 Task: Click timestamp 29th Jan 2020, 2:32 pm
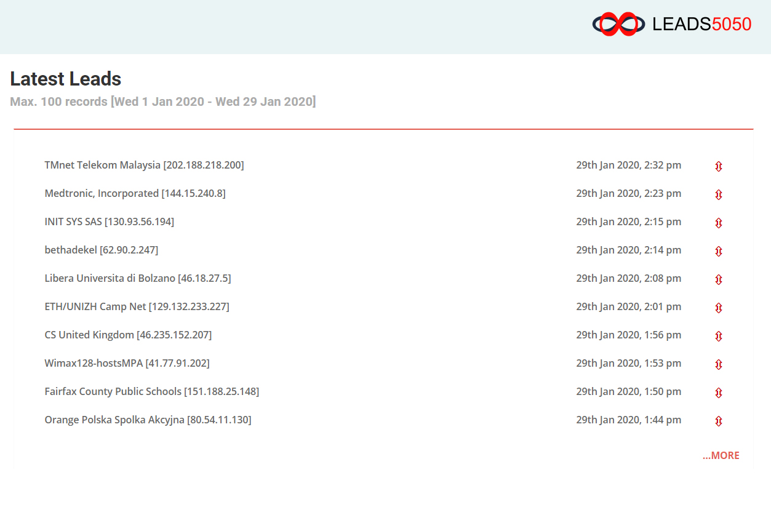click(x=628, y=165)
